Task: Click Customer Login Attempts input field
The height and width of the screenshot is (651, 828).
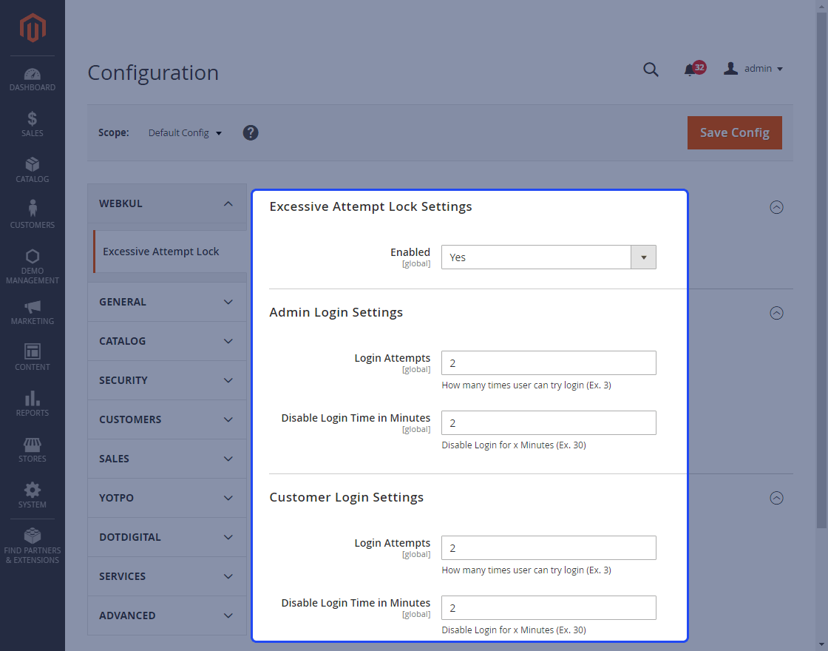Action: point(549,548)
